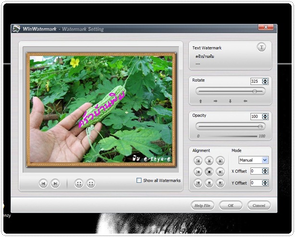Image resolution: width=295 pixels, height=237 pixels.
Task: Go to next image in preview
Action: [x=55, y=183]
